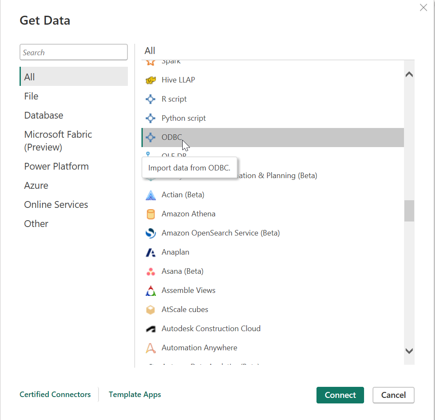Click the Amazon Athena cylinder icon

click(151, 214)
